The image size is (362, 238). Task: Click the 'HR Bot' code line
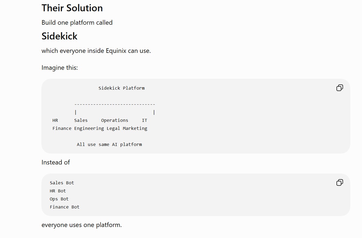coord(58,191)
